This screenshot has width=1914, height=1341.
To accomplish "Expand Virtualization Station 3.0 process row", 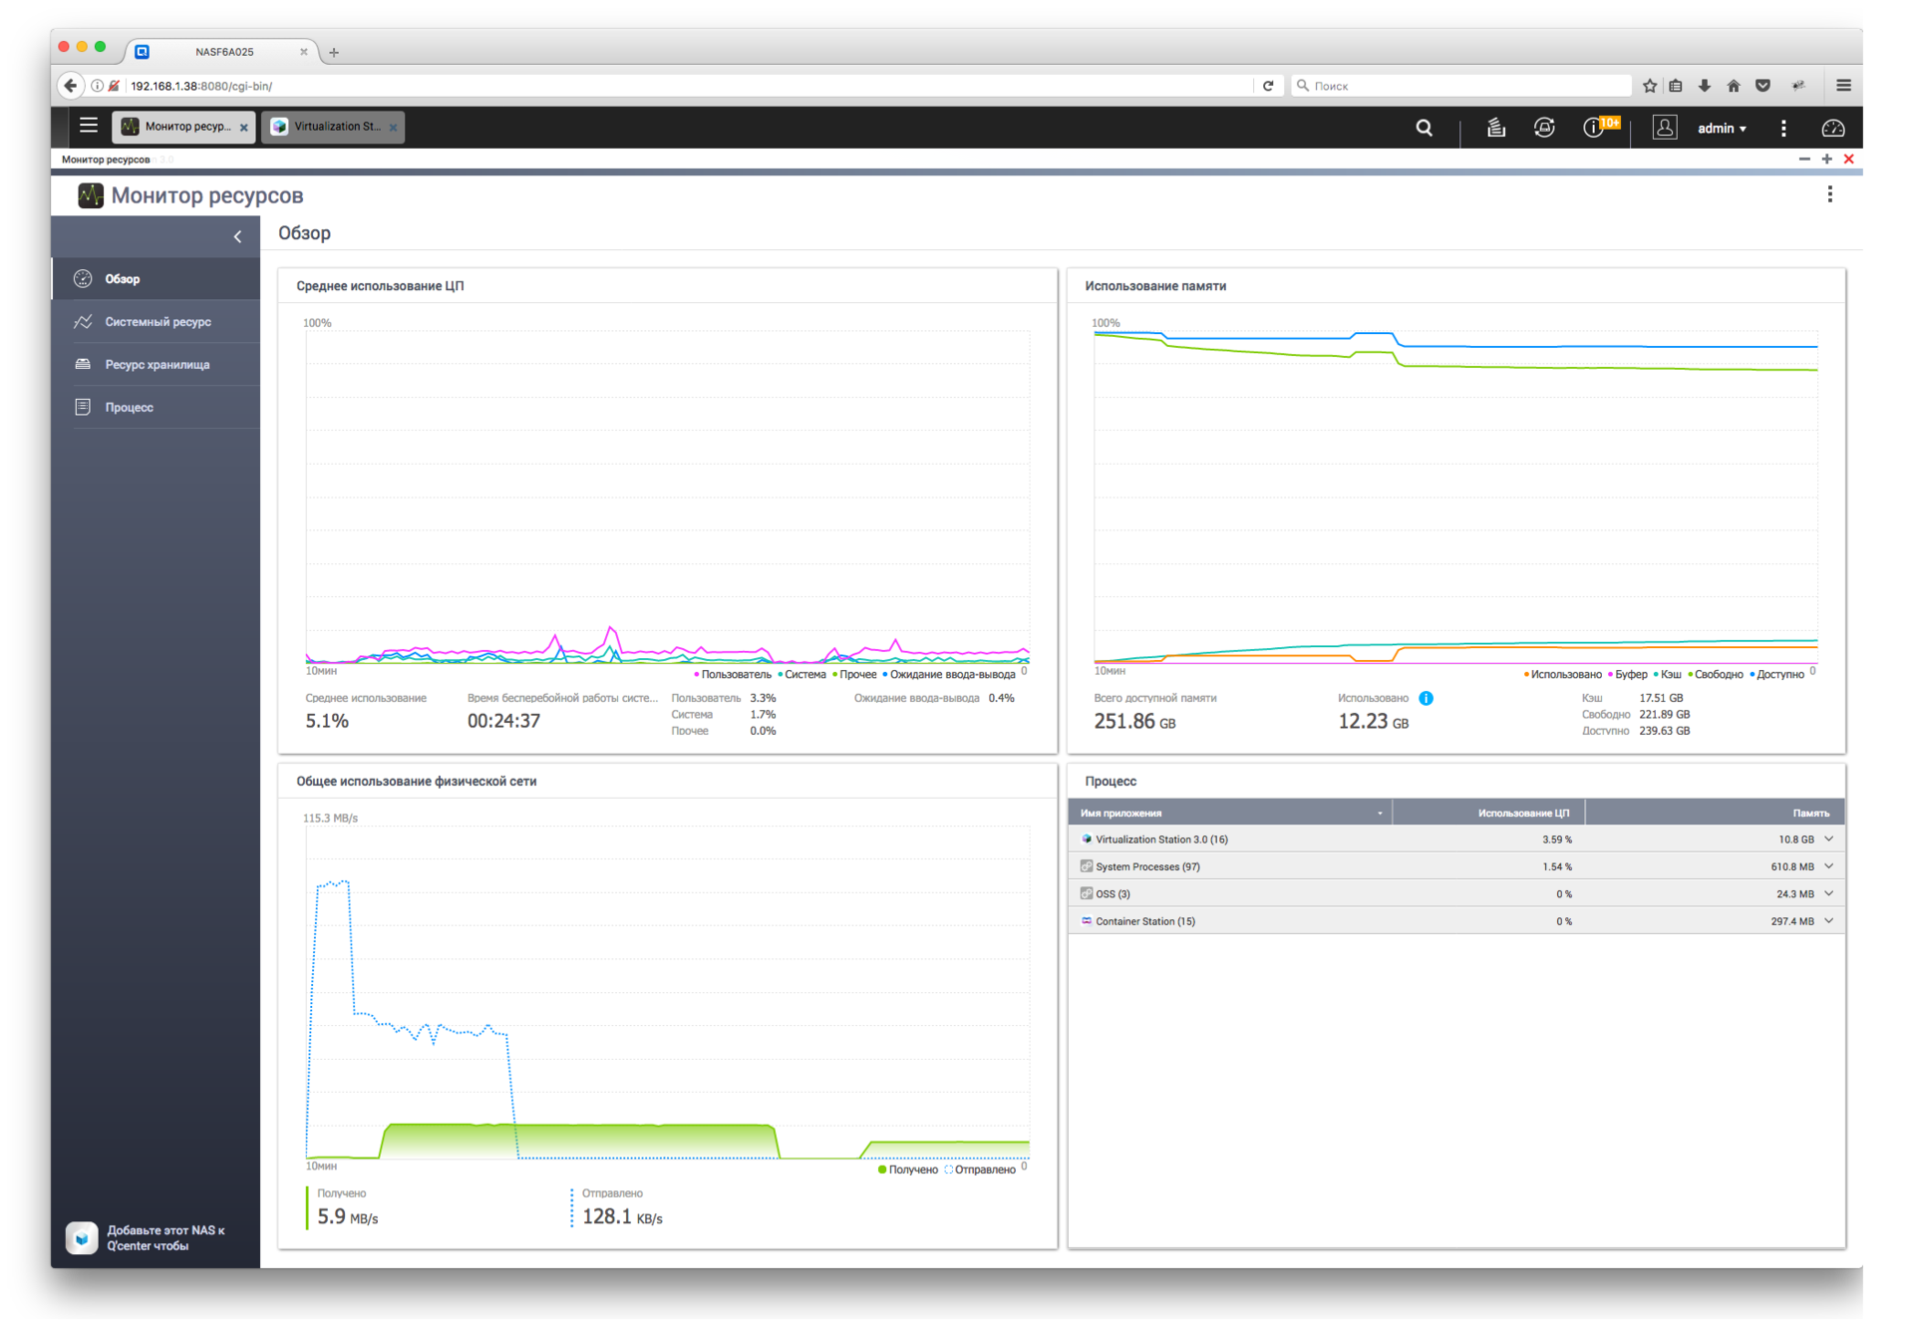I will tap(1828, 839).
